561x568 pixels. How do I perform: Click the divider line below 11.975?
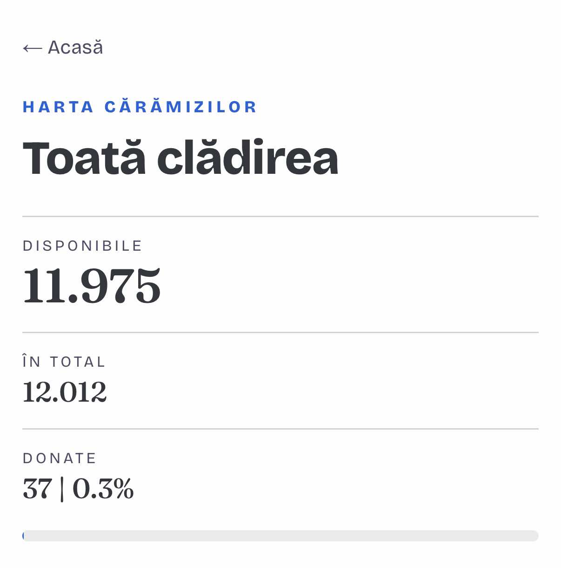tap(280, 333)
